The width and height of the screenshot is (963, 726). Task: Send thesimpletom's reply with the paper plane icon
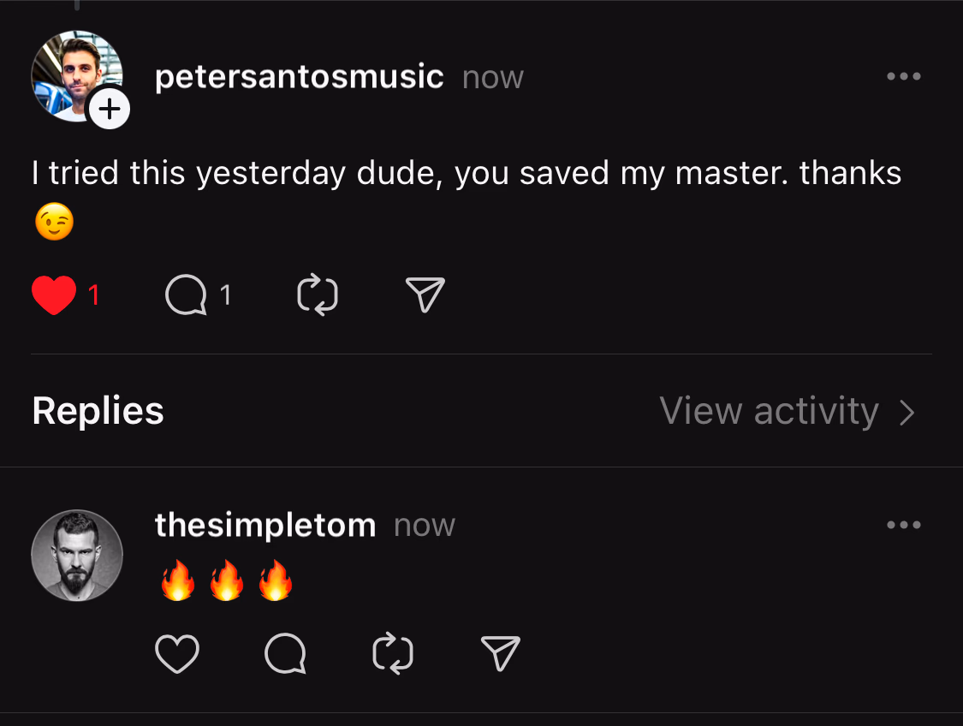click(x=500, y=653)
